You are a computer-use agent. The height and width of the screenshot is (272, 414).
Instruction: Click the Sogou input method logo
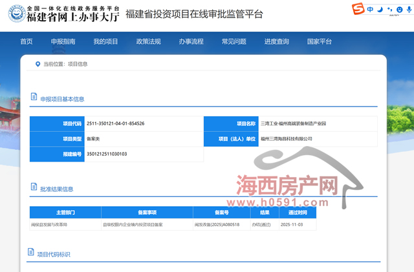click(357, 10)
